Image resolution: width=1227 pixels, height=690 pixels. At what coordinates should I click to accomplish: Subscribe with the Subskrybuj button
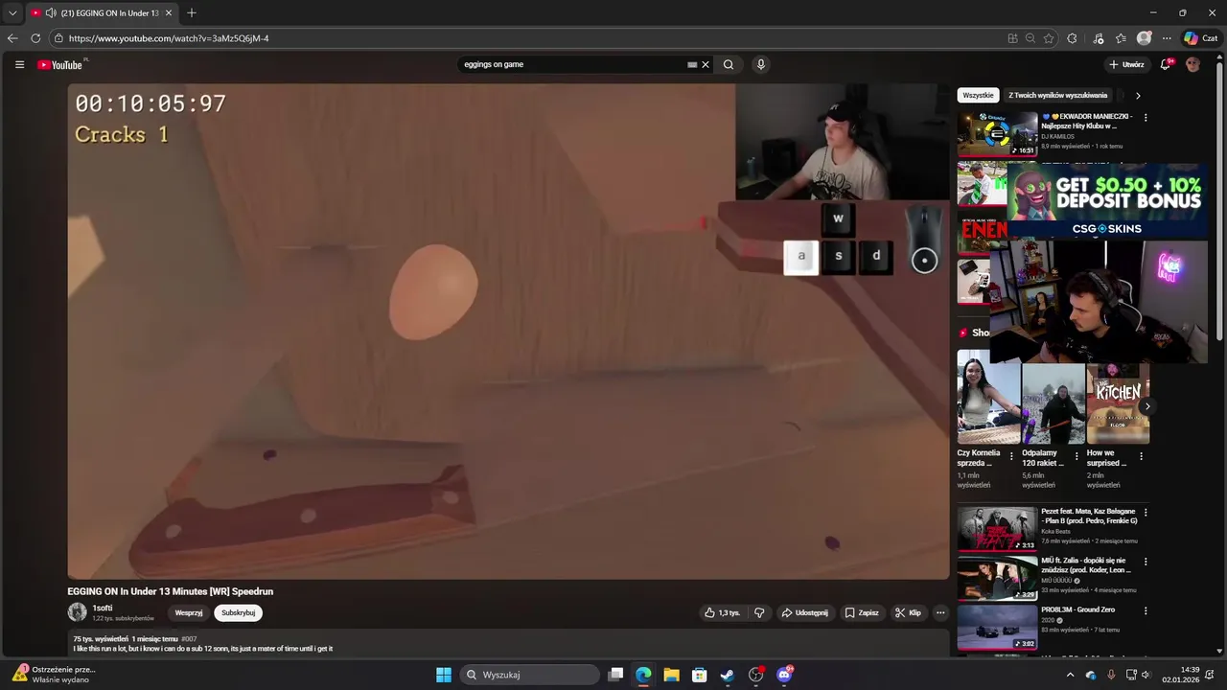tap(238, 612)
